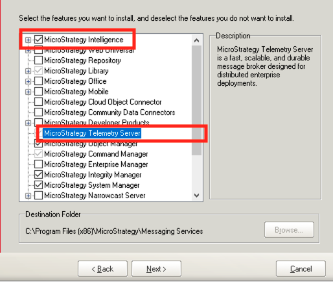Cancel the installation wizard
The height and width of the screenshot is (282, 333).
tap(301, 269)
